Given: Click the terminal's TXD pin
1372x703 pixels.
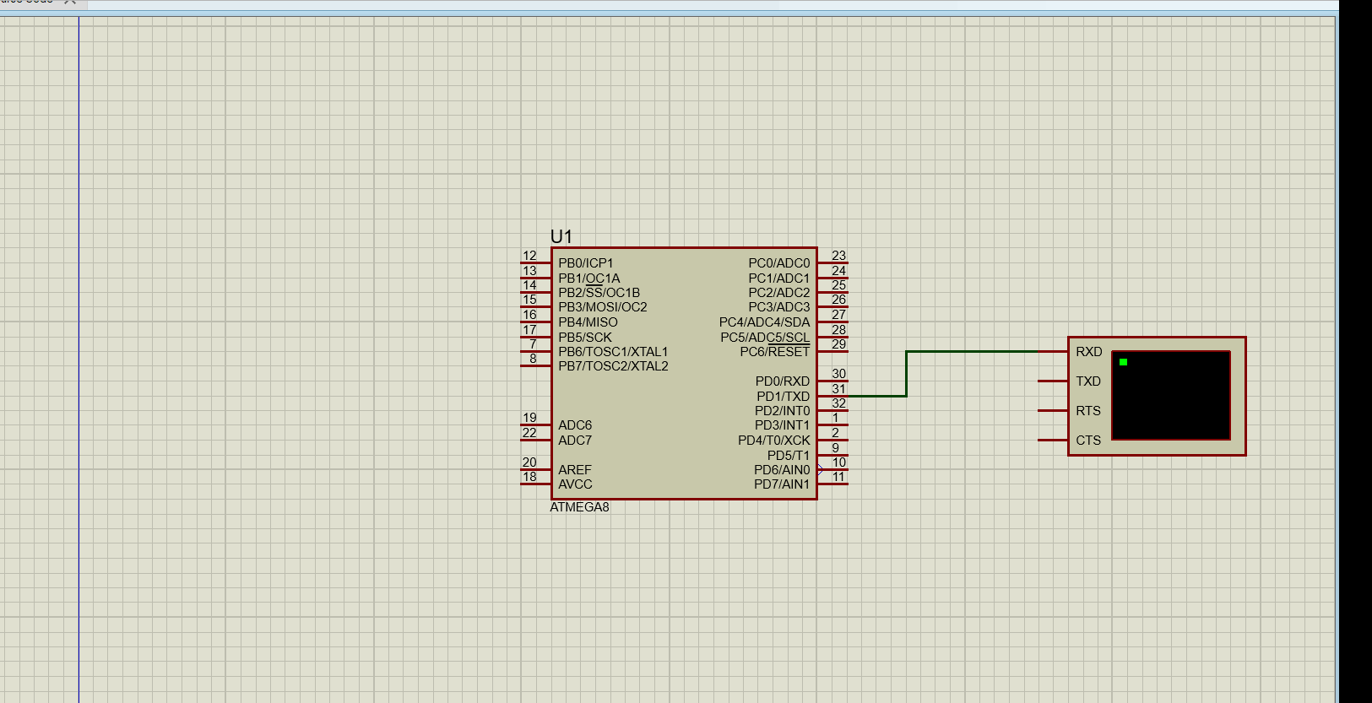Looking at the screenshot, I should (x=1053, y=381).
